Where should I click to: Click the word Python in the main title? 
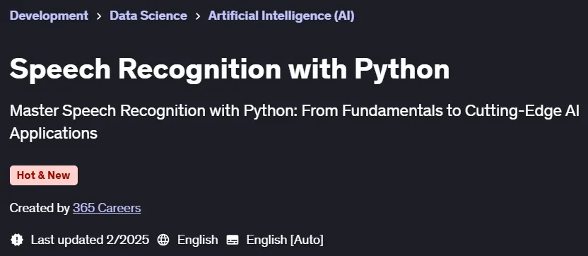coord(402,70)
